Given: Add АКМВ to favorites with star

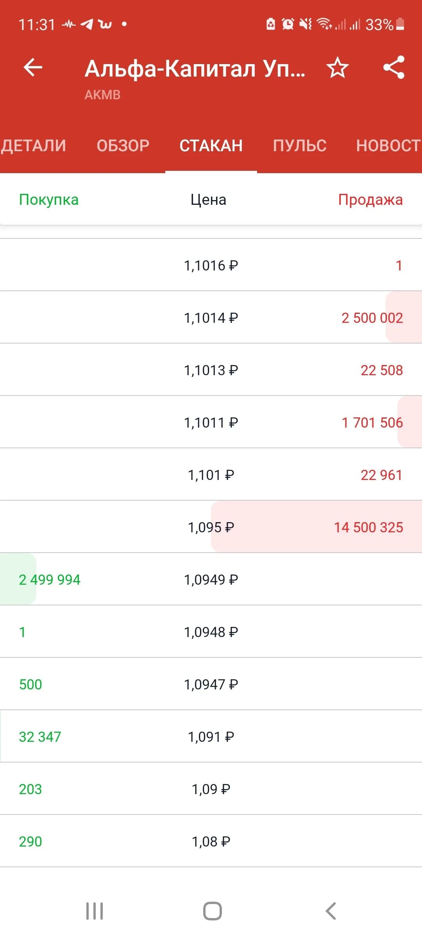Looking at the screenshot, I should [x=337, y=68].
